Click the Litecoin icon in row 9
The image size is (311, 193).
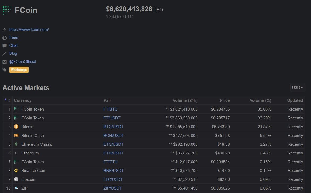(x=16, y=179)
